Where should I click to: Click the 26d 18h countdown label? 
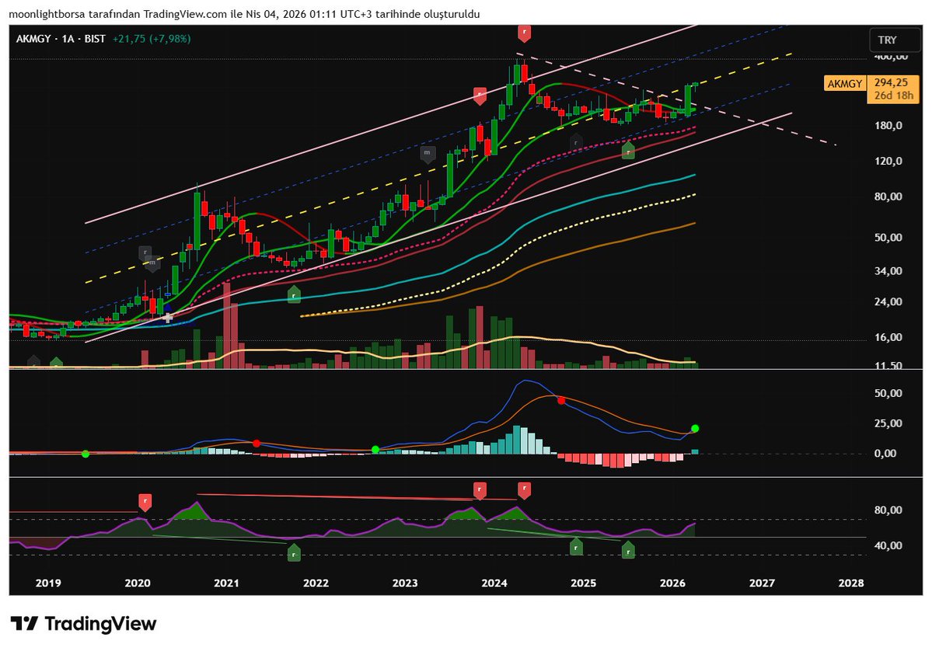click(893, 96)
